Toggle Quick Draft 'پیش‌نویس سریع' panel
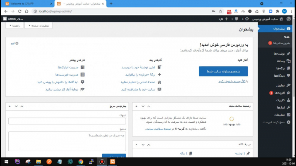The height and width of the screenshot is (166, 296). pyautogui.click(x=10, y=106)
